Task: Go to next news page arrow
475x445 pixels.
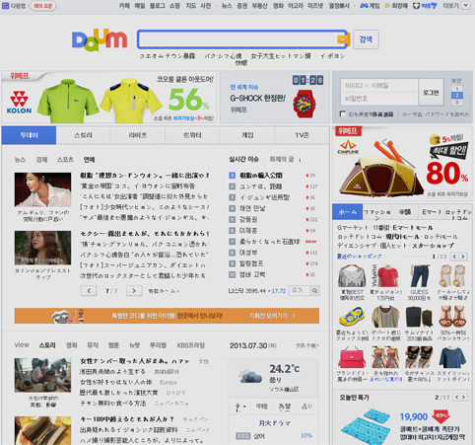Action: pos(134,290)
